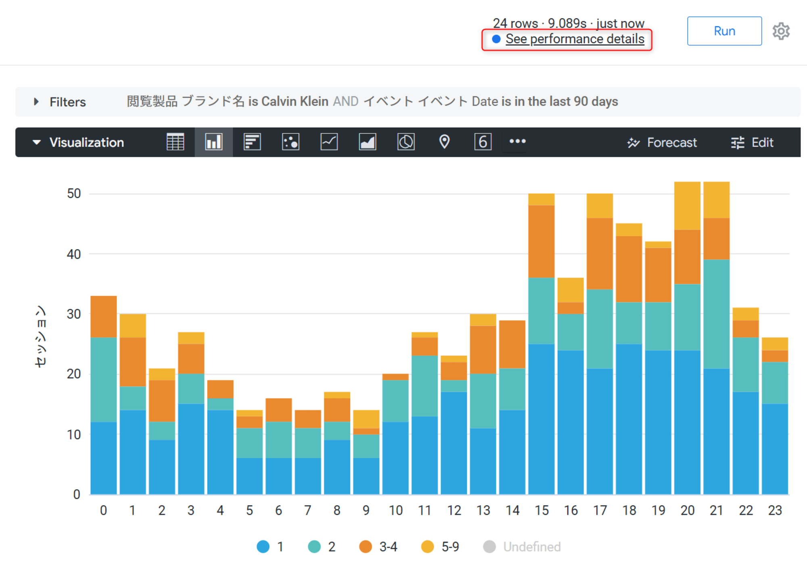Toggle legend series 1
Screen dimensions: 807x573
pyautogui.click(x=270, y=547)
